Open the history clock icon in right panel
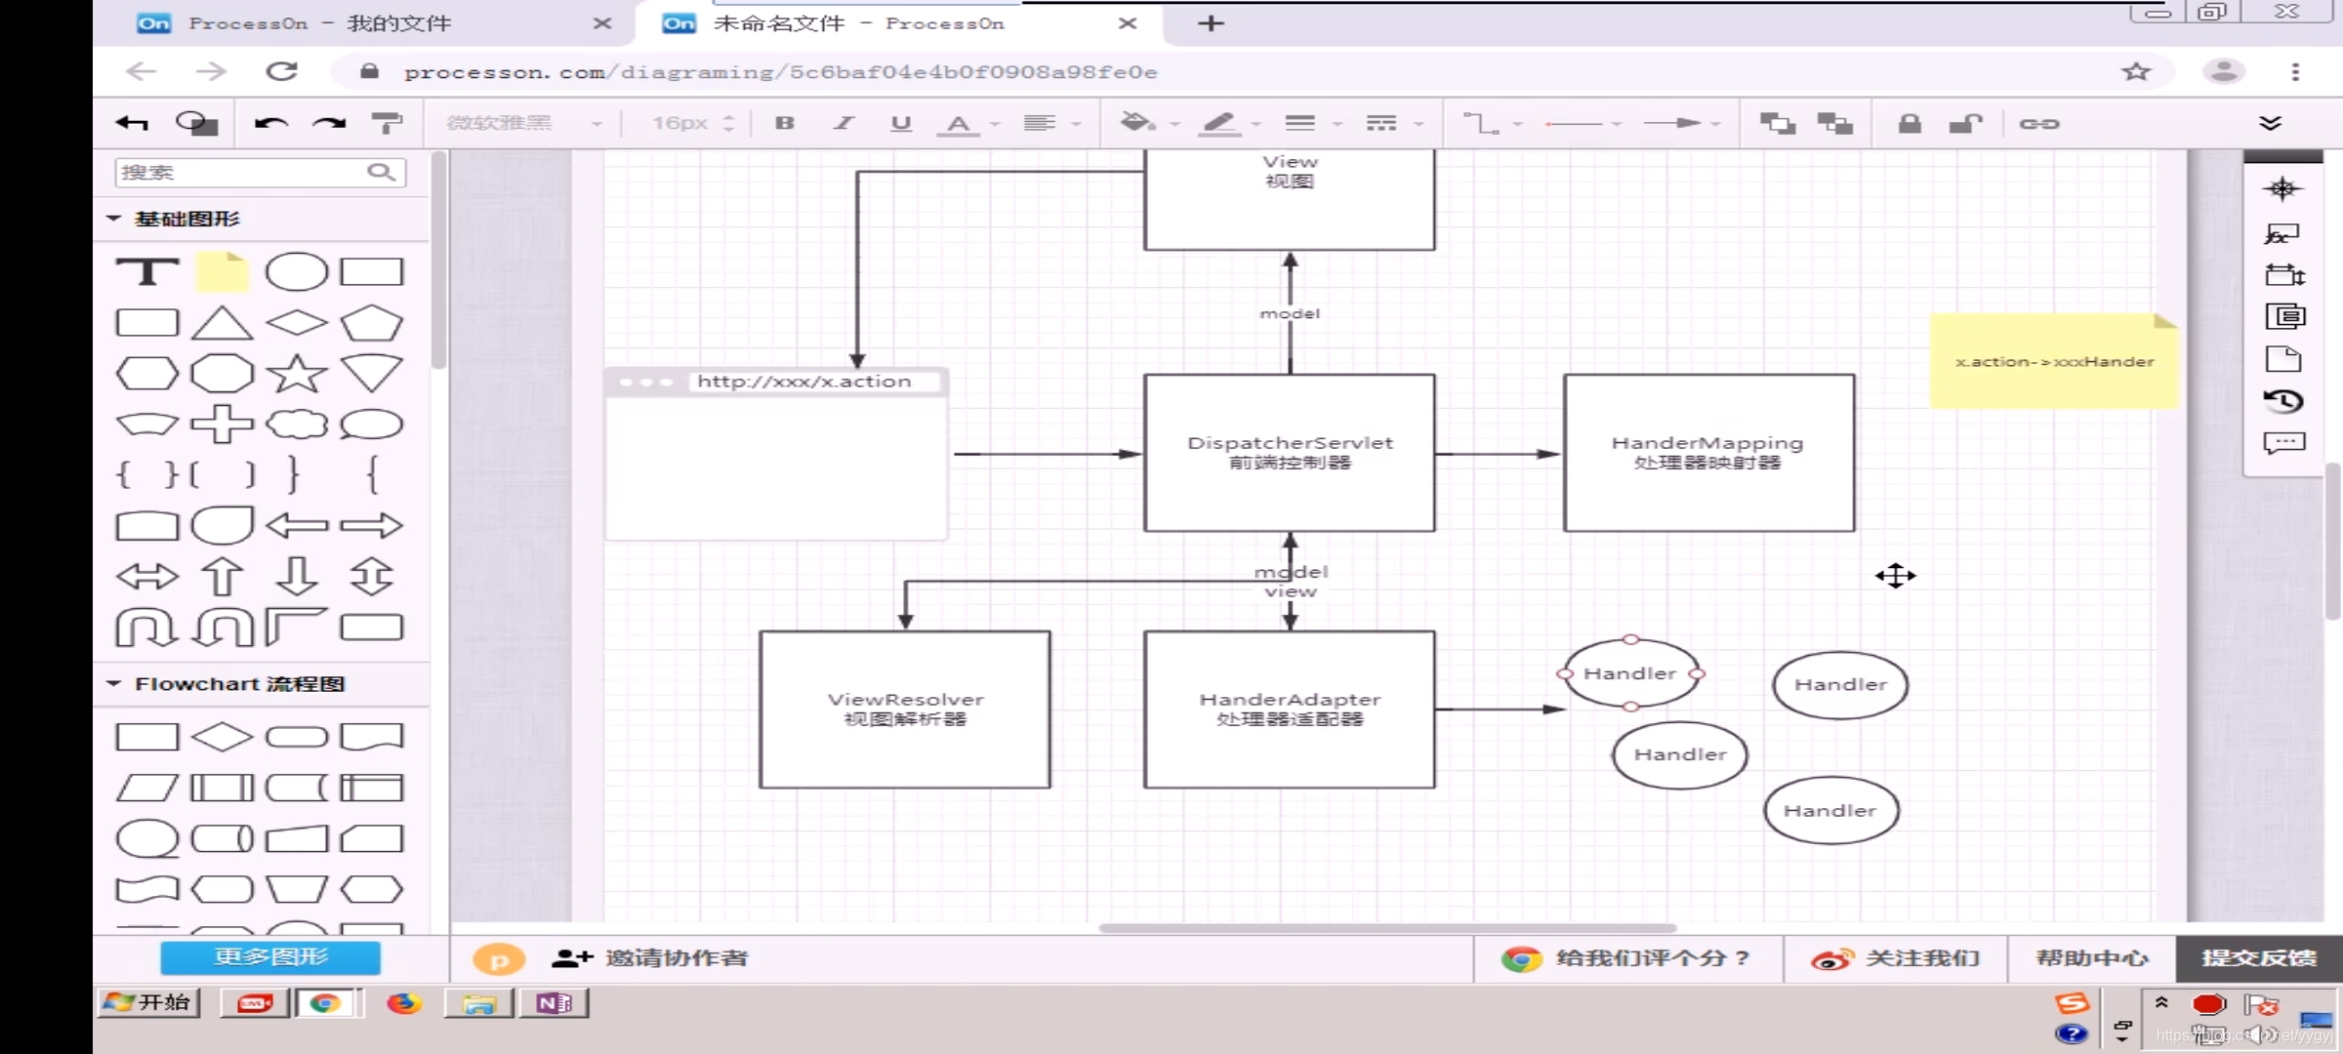Viewport: 2343px width, 1054px height. click(2282, 401)
